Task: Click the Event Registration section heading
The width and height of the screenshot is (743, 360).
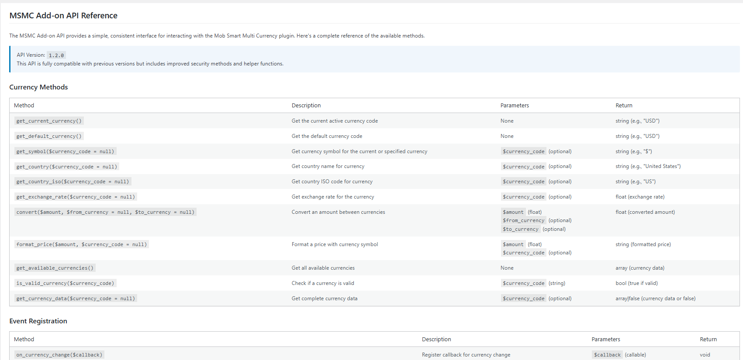Action: pyautogui.click(x=38, y=321)
